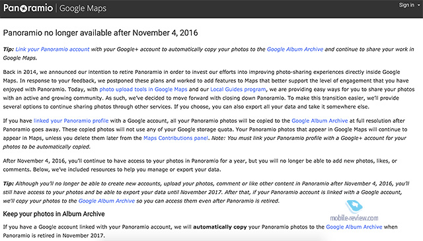
Task: Visit the Local Guides program link
Action: point(238,89)
